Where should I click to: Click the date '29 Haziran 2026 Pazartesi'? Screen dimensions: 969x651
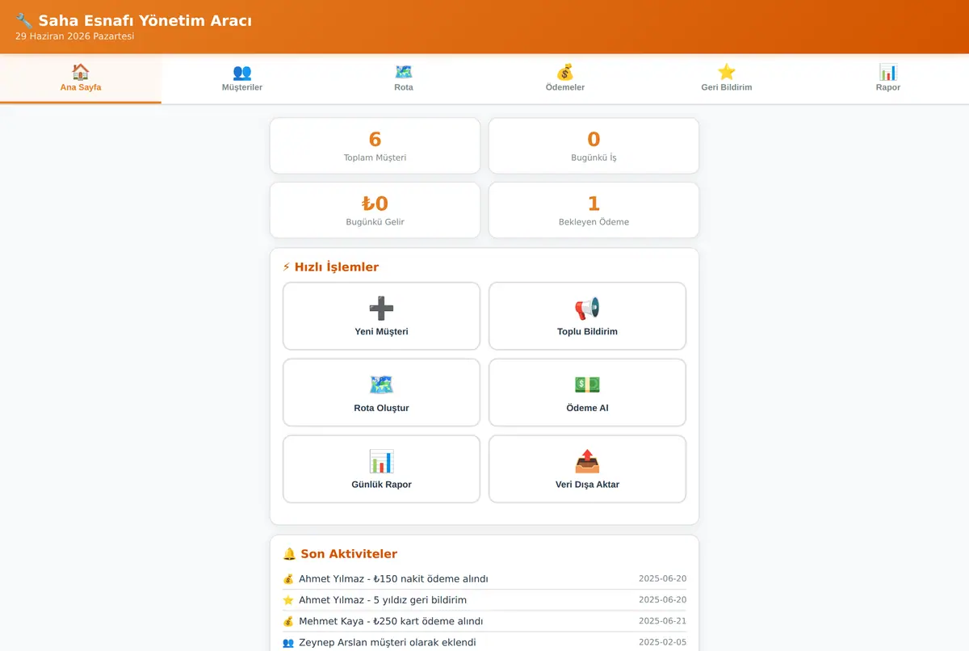[74, 36]
